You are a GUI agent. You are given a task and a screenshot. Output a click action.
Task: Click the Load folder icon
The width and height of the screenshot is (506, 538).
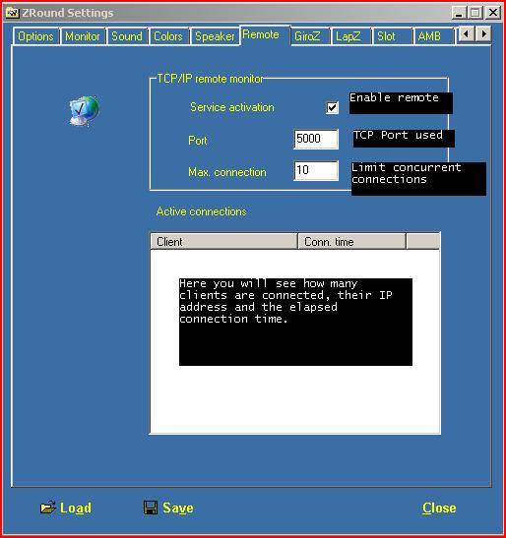tap(48, 507)
